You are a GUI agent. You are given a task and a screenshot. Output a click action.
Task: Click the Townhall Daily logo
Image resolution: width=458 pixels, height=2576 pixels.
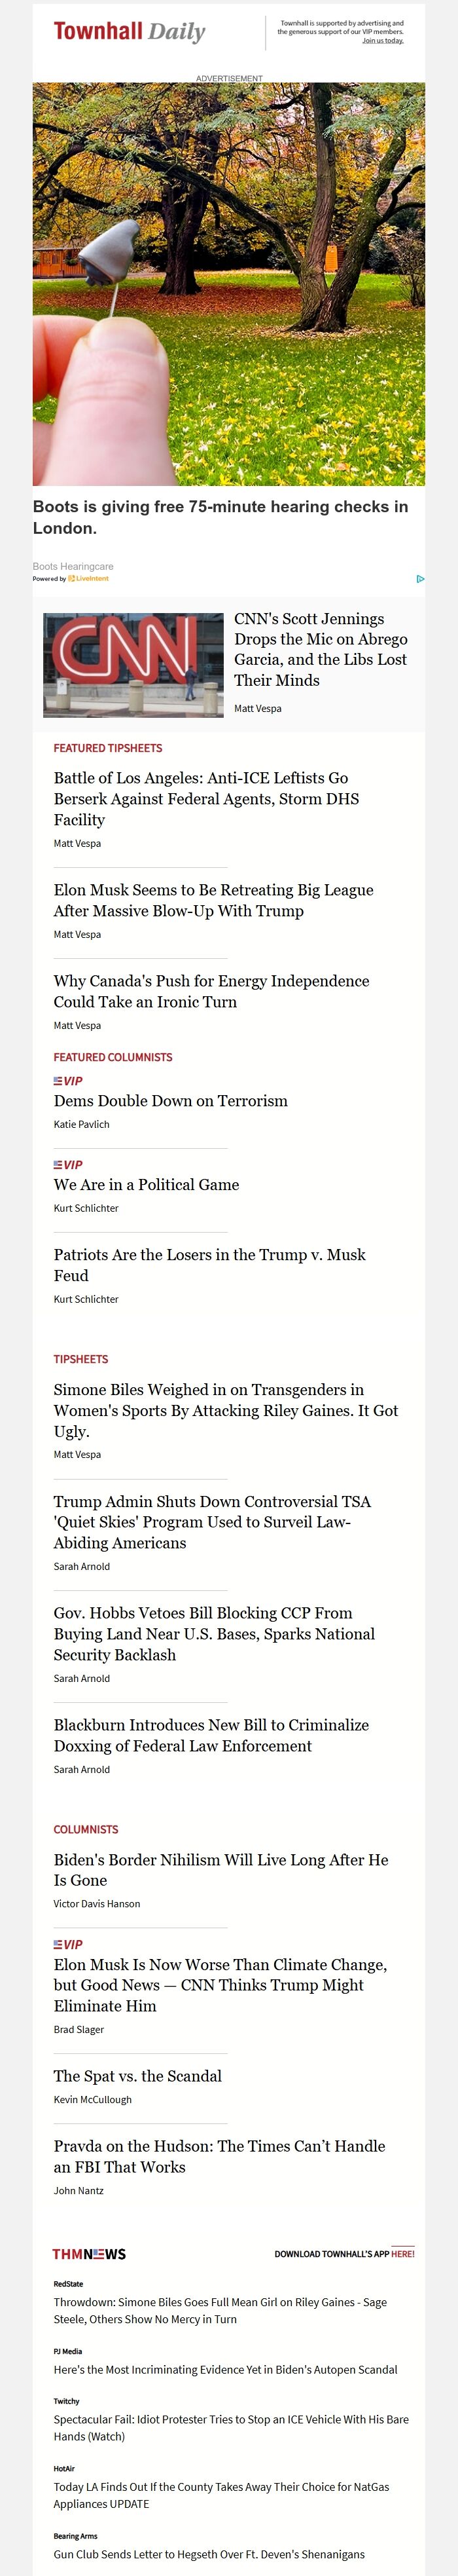130,32
